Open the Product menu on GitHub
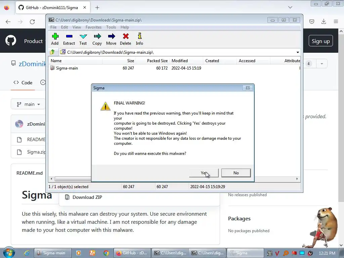Viewport: 344px width, 258px height. 33,41
